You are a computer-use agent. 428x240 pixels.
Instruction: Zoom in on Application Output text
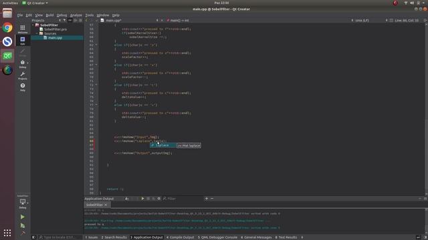(x=207, y=199)
